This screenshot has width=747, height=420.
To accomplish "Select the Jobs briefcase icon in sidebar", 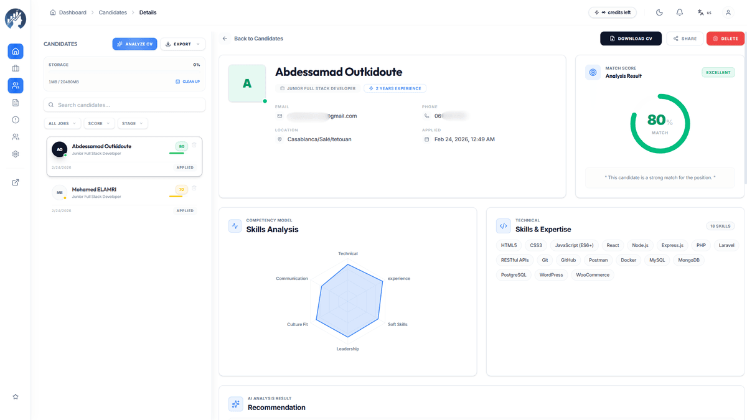I will [15, 68].
